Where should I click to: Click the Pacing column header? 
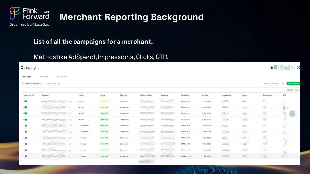click(102, 95)
